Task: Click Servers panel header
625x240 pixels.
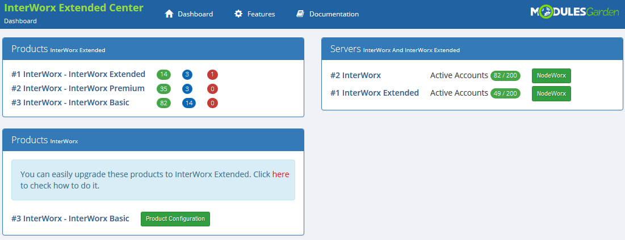Action: (x=472, y=49)
